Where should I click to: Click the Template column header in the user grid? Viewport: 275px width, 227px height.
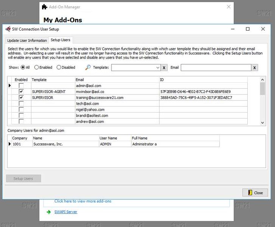53,80
